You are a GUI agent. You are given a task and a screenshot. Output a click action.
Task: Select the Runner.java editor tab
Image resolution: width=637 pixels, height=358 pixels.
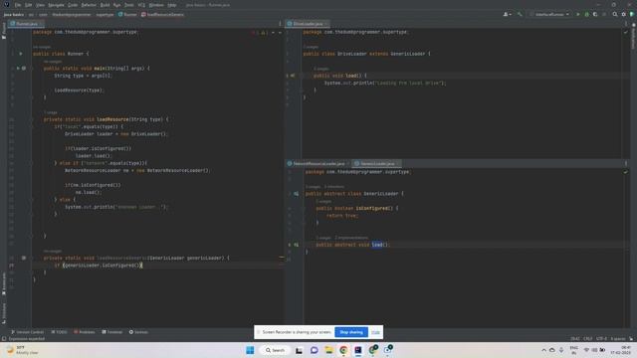27,24
